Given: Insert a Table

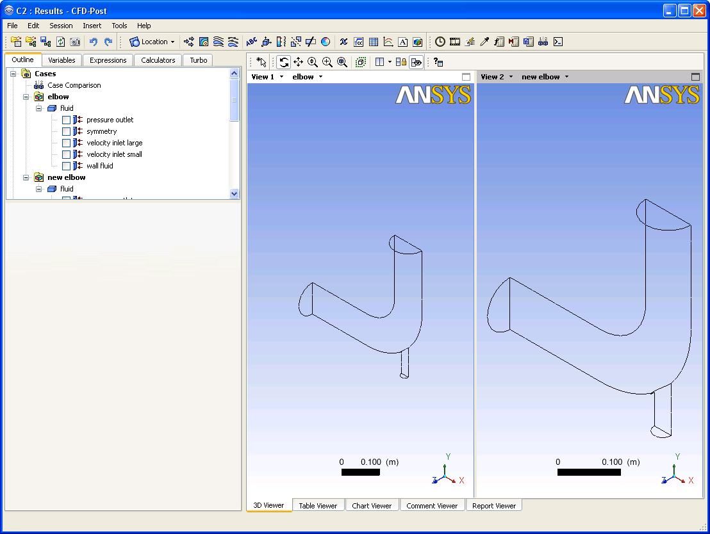Looking at the screenshot, I should pos(374,42).
